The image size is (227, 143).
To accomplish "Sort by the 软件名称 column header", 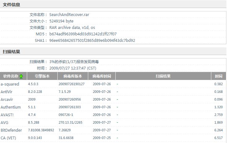I will tap(11, 76).
